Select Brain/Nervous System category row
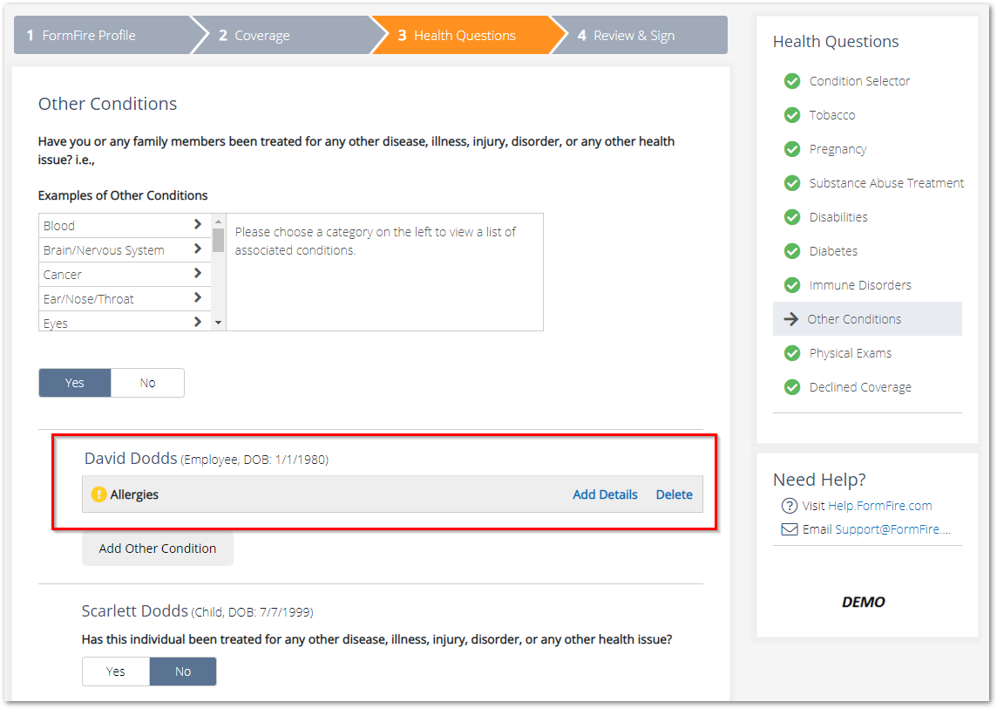 (x=125, y=250)
